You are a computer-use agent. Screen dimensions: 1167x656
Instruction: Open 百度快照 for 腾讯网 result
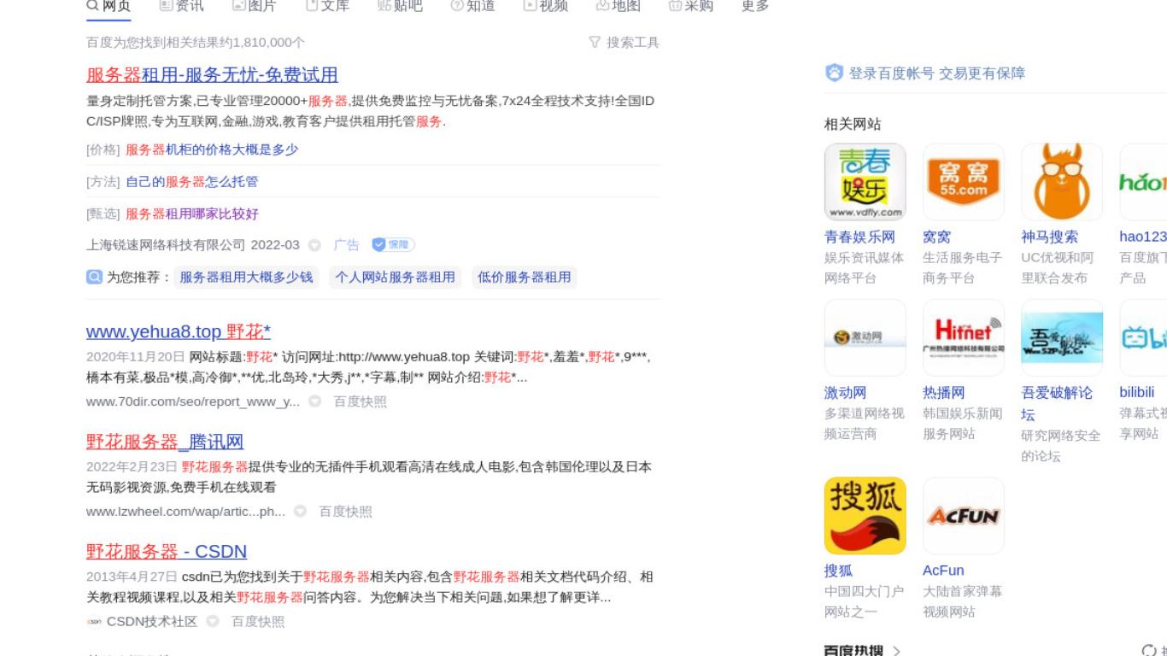pyautogui.click(x=345, y=512)
